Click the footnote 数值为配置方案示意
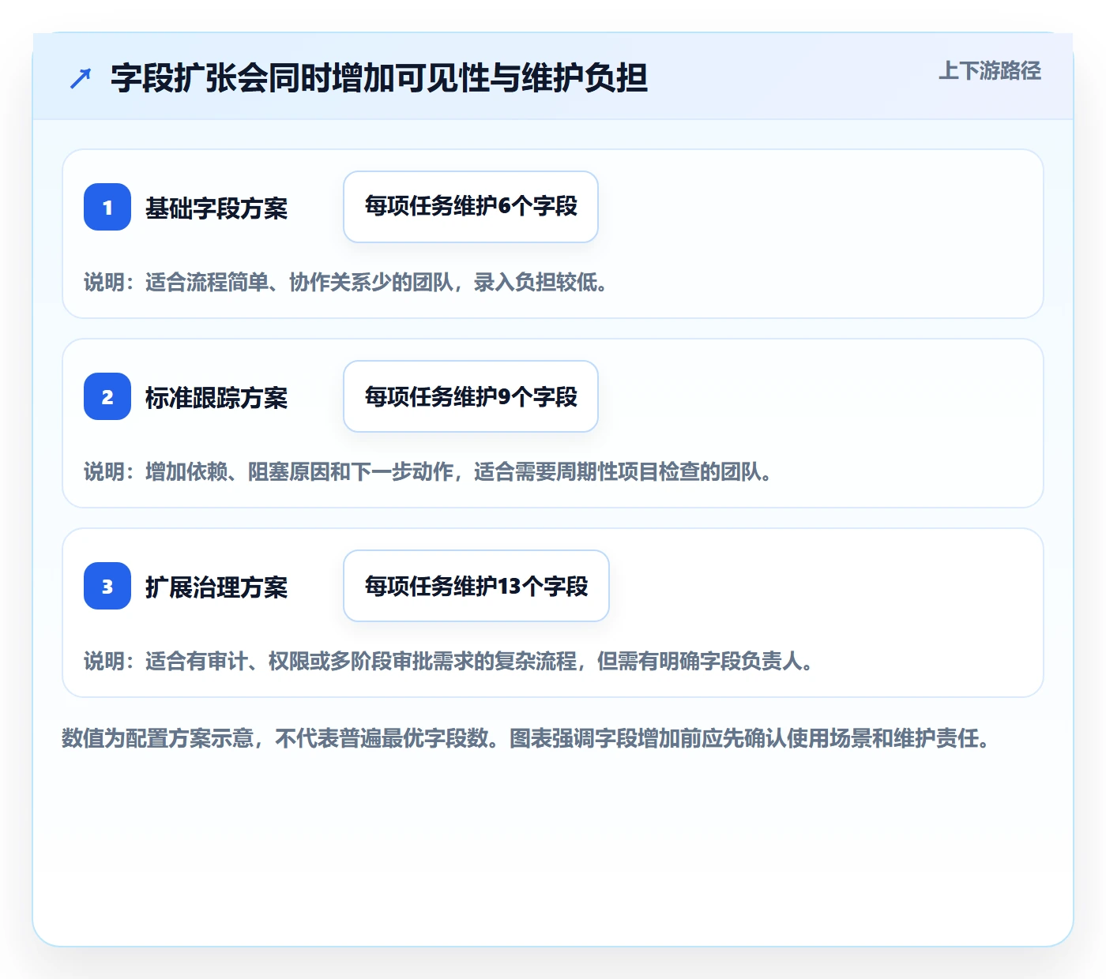This screenshot has height=979, width=1106. [158, 739]
